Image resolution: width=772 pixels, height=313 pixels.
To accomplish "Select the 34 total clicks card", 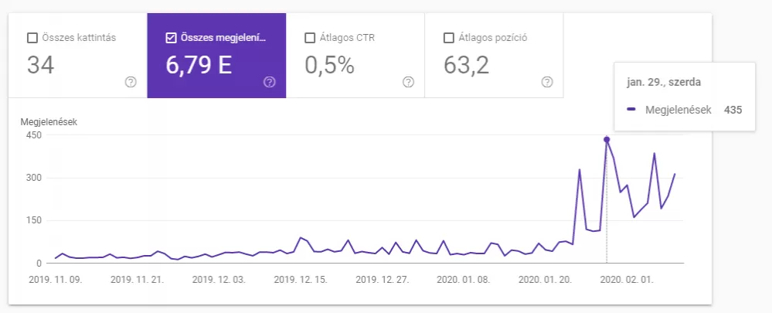I will click(x=78, y=56).
